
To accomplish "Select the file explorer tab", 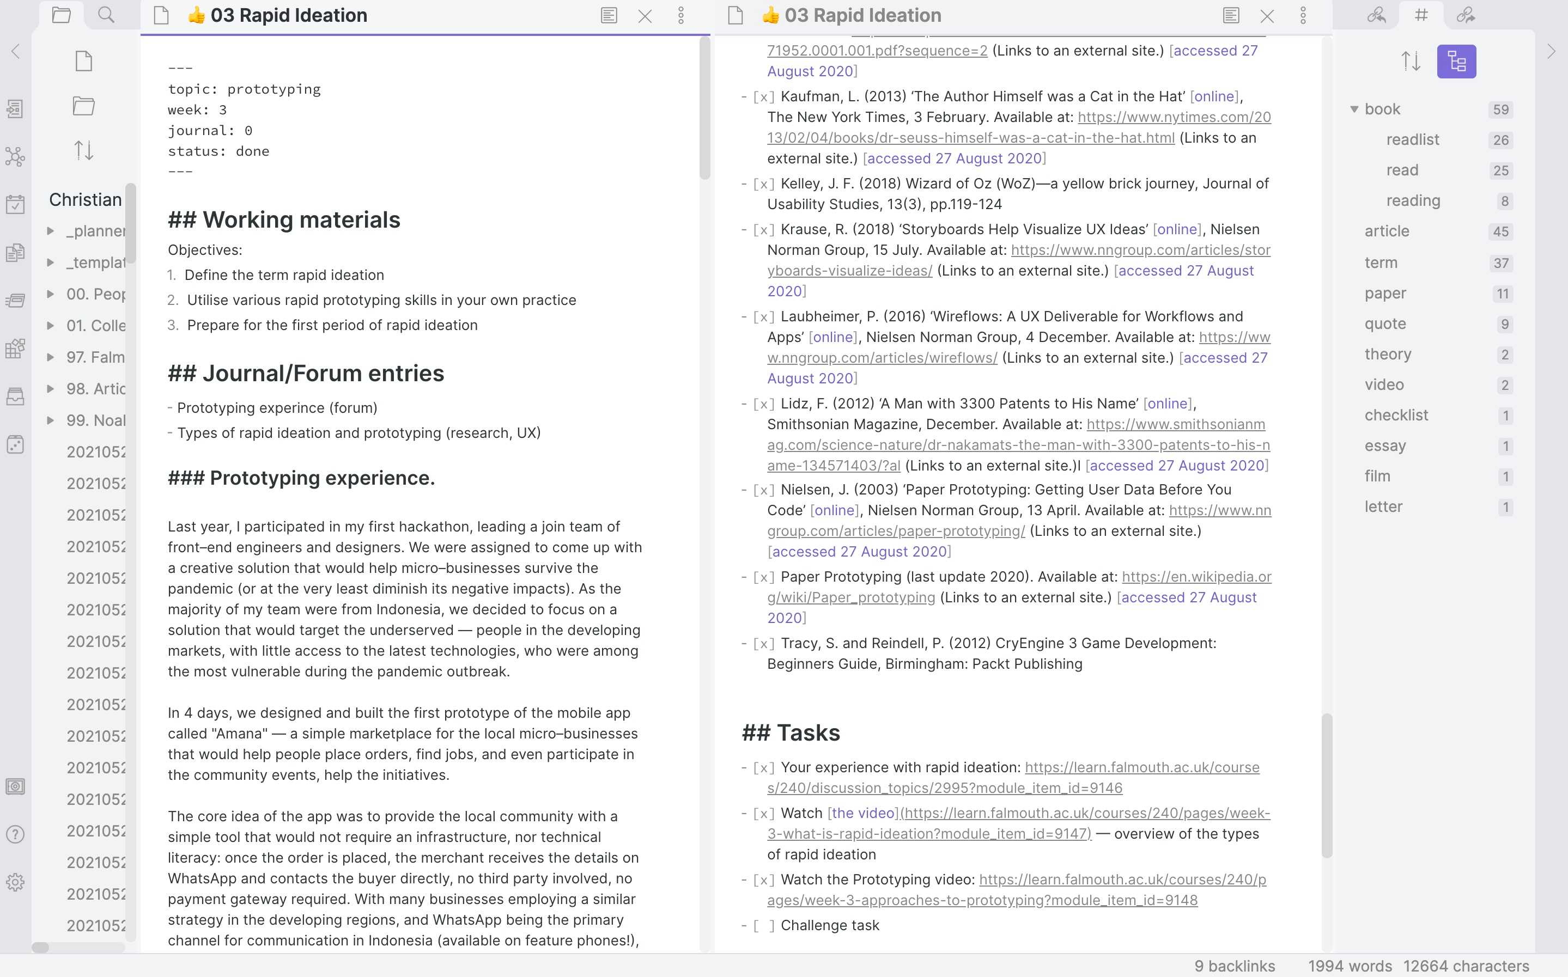I will [x=62, y=15].
